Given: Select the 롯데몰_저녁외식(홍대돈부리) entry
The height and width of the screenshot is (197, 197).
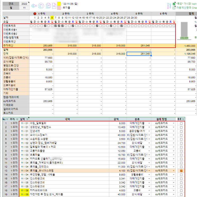Looking at the screenshot, I should click(69, 163).
